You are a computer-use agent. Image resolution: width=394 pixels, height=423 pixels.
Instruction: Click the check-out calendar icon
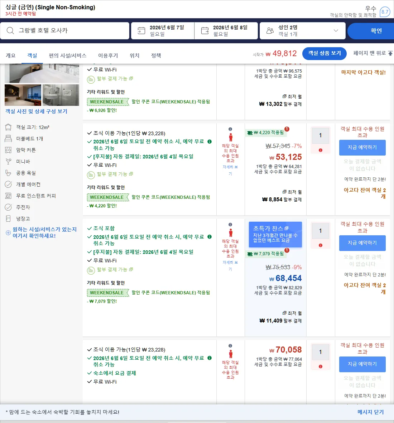pyautogui.click(x=205, y=30)
